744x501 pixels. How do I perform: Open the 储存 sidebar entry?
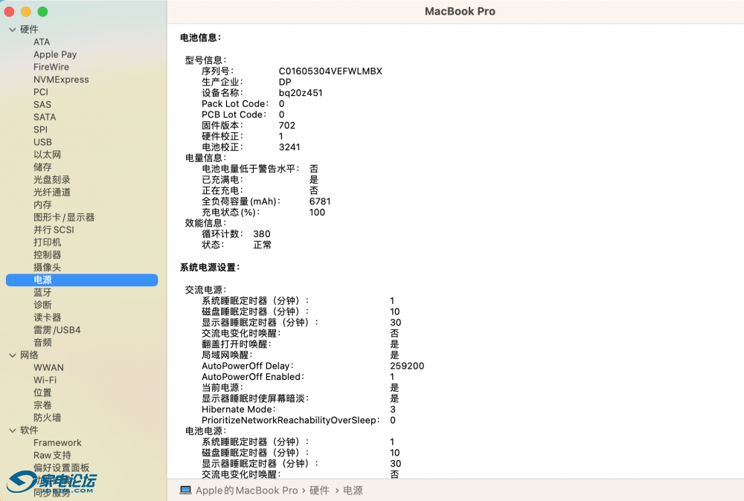[x=42, y=167]
